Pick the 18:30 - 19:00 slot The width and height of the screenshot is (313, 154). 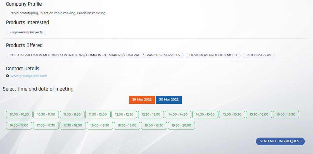[127, 126]
